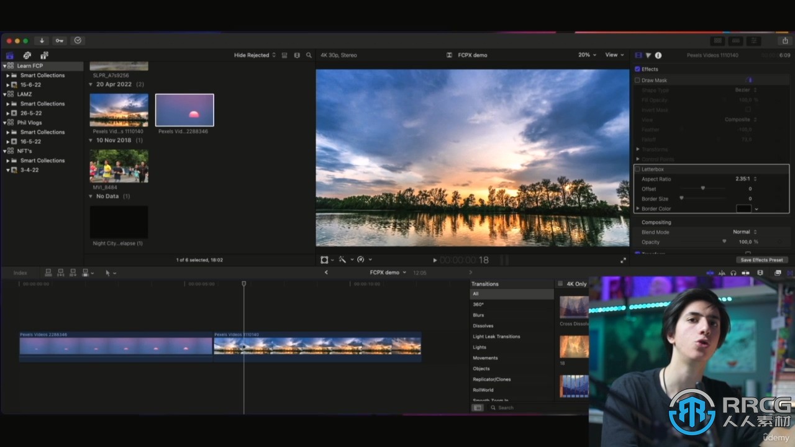The height and width of the screenshot is (447, 795).
Task: Toggle solo headphones icon
Action: coord(733,273)
